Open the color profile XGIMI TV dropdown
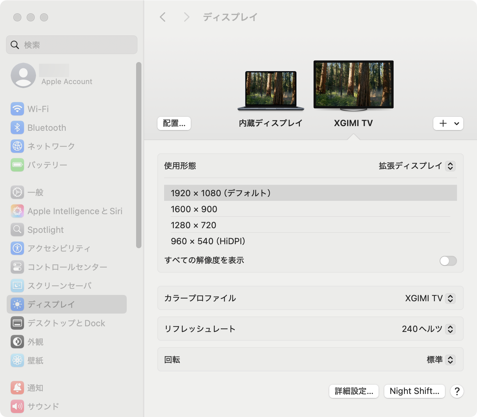 click(x=450, y=298)
